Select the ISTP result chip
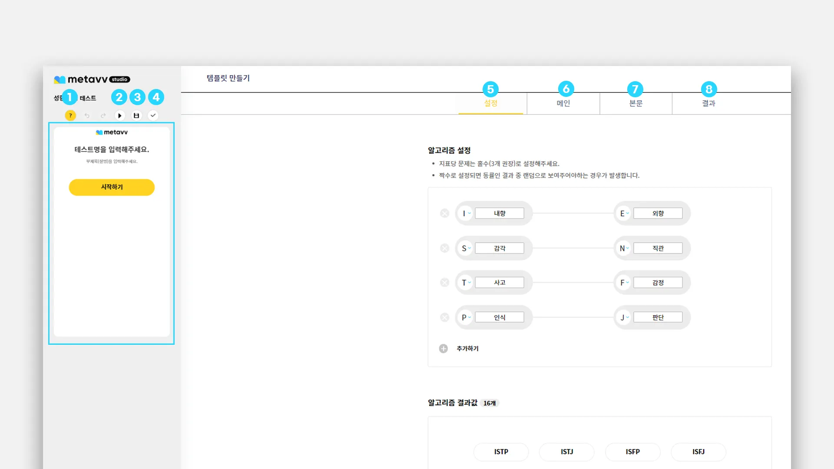Screen dimensions: 834x469 tap(501, 452)
